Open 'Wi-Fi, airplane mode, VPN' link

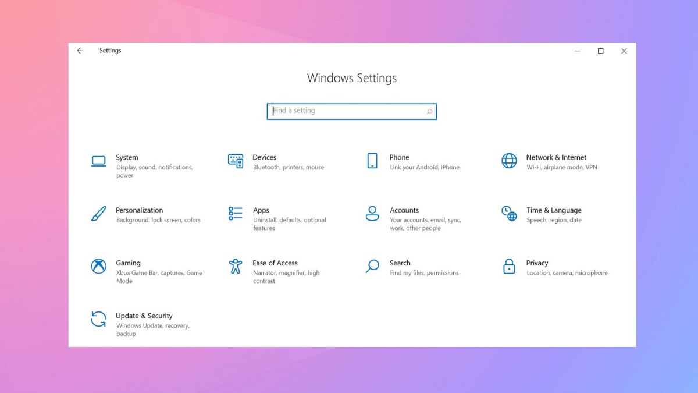(x=561, y=167)
